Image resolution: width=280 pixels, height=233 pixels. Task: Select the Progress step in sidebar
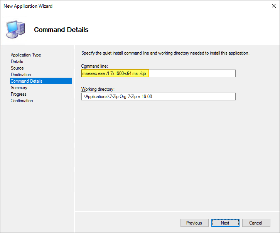coord(19,94)
